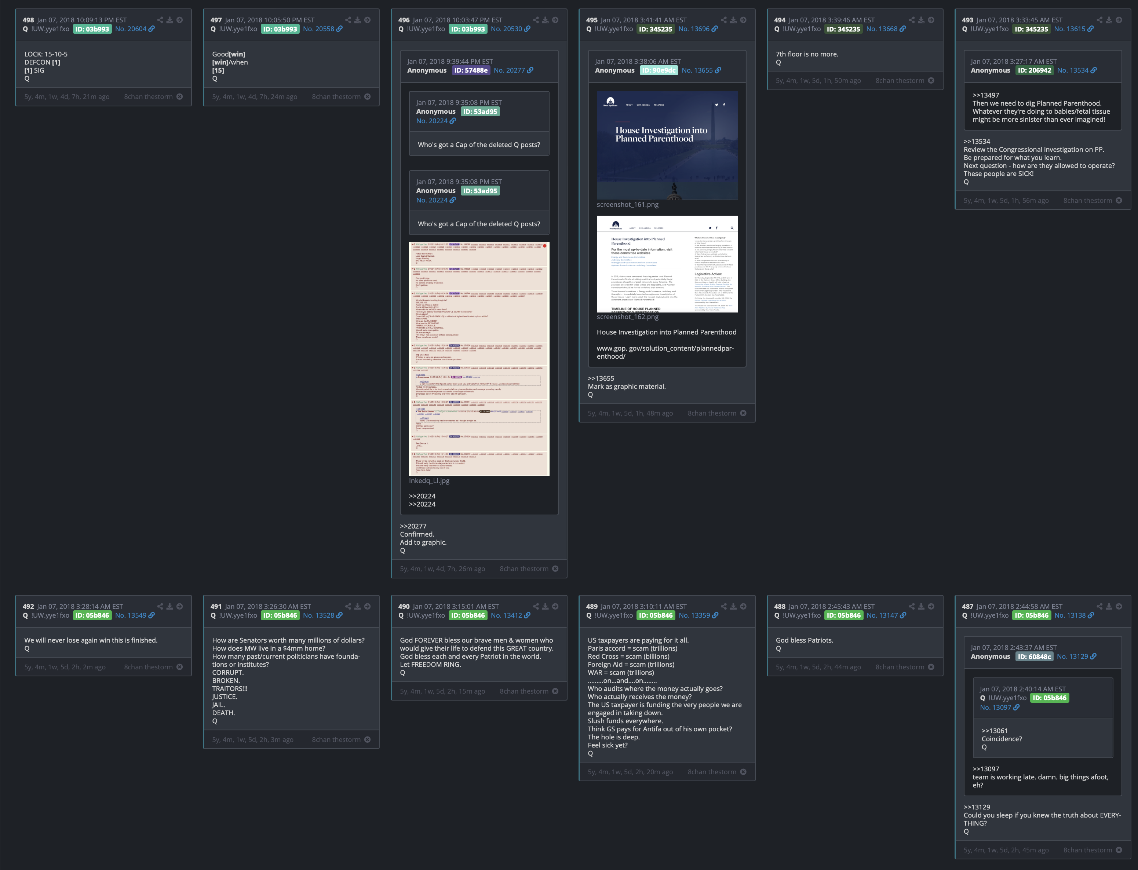Click ID: 03b993 badge on post 498
The width and height of the screenshot is (1138, 870).
pos(92,29)
